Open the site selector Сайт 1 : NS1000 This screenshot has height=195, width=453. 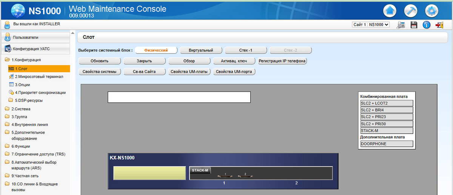tap(371, 25)
